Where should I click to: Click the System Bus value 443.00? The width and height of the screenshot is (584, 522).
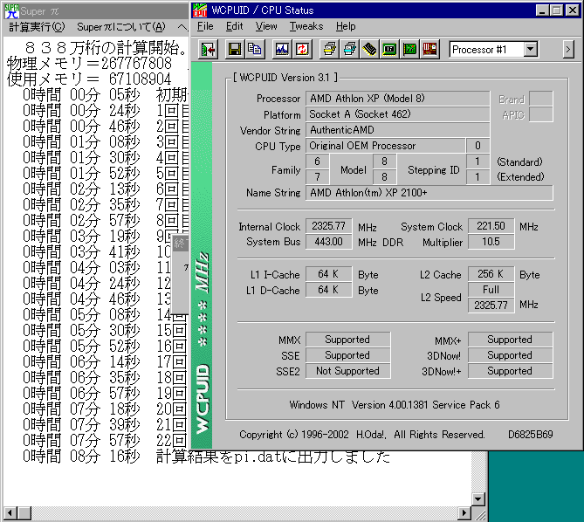tap(328, 242)
